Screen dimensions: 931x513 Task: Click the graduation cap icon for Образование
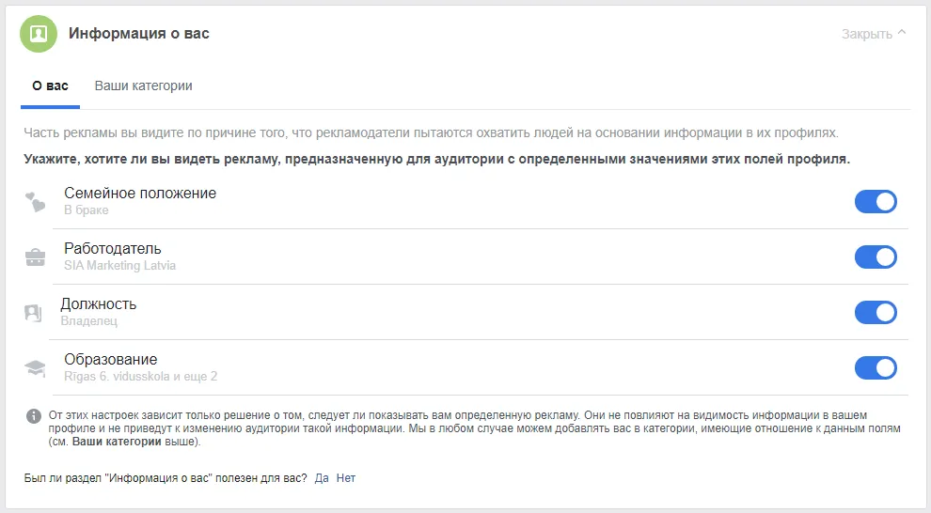click(35, 368)
